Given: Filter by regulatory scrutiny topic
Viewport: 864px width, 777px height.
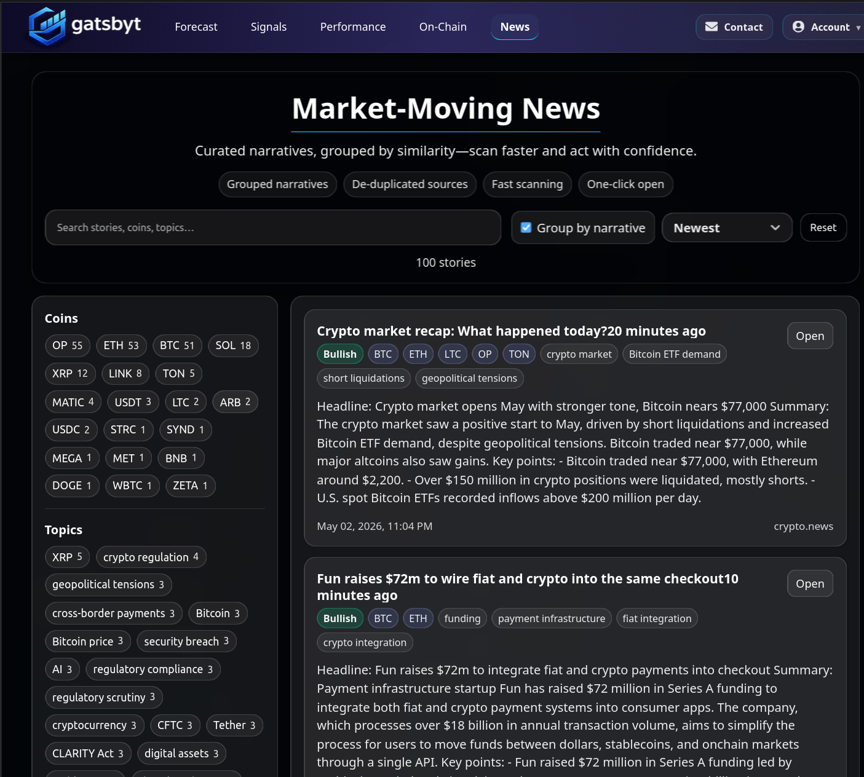Looking at the screenshot, I should pyautogui.click(x=104, y=697).
